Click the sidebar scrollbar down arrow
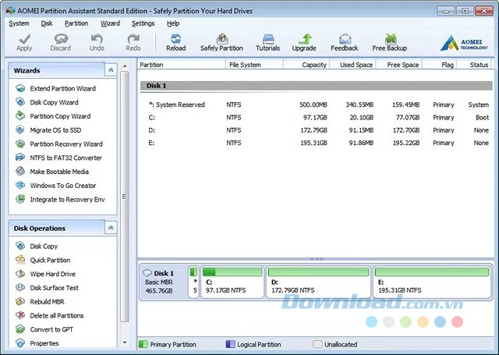499x355 pixels. [x=125, y=343]
